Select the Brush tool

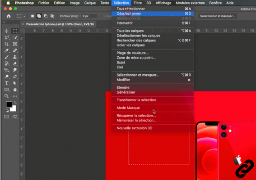tap(6, 57)
